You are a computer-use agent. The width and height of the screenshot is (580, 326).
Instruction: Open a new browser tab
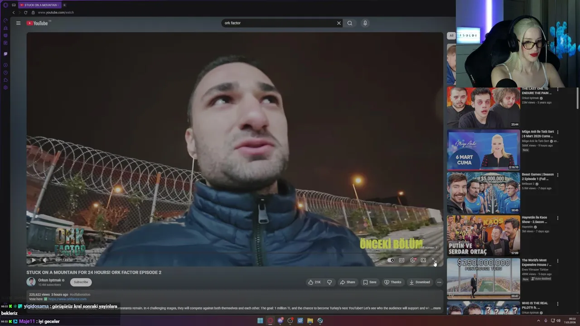64,5
